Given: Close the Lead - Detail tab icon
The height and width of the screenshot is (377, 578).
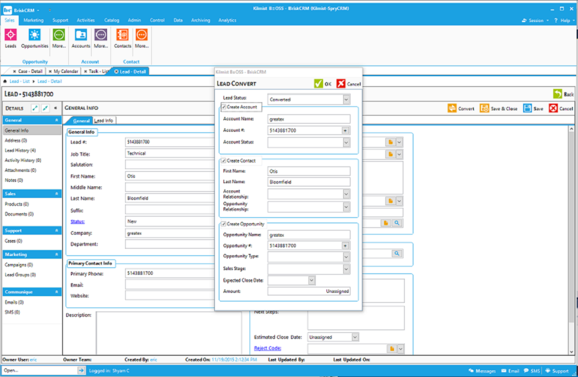Looking at the screenshot, I should coord(116,72).
